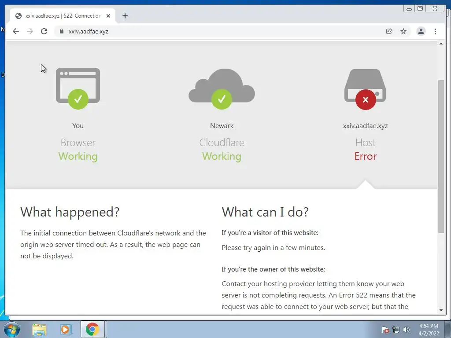Click 'If you're a visitor of this website:' text

[x=270, y=233]
